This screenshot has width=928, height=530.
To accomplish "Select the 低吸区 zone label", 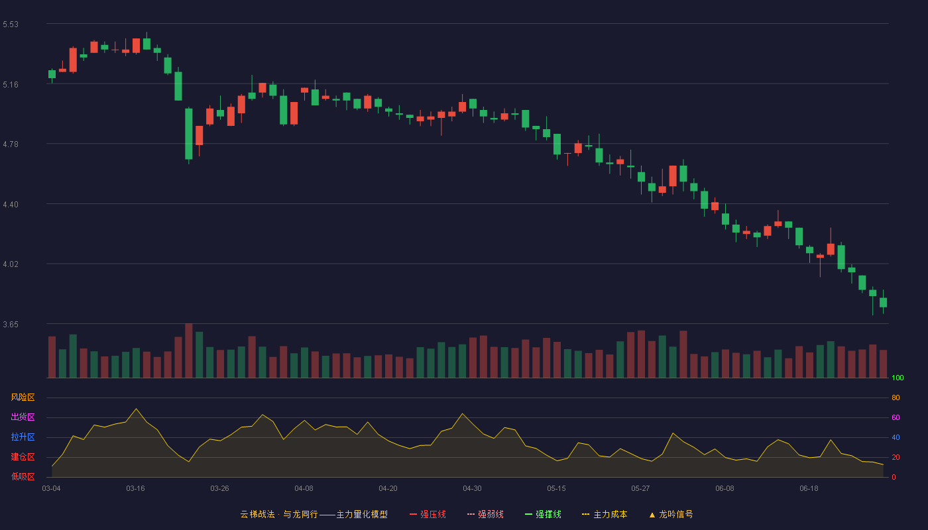I will [23, 476].
